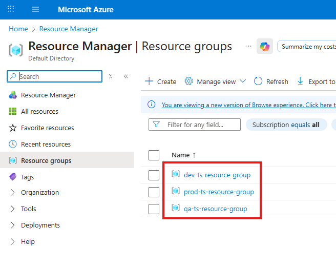Click the Resource groups sidebar cube icon
This screenshot has width=336, height=268.
click(13, 160)
